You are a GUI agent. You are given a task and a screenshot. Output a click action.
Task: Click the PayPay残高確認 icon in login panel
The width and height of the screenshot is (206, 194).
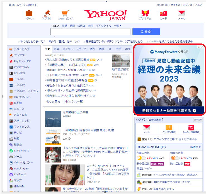191,128
